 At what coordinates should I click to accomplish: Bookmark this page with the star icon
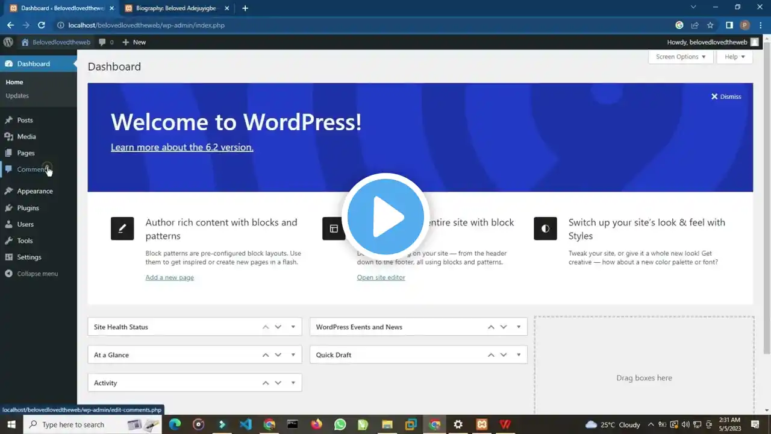[710, 25]
